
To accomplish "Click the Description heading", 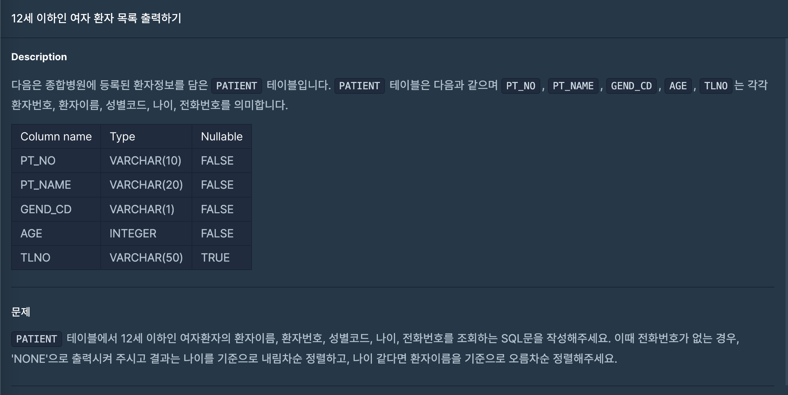I will (39, 57).
